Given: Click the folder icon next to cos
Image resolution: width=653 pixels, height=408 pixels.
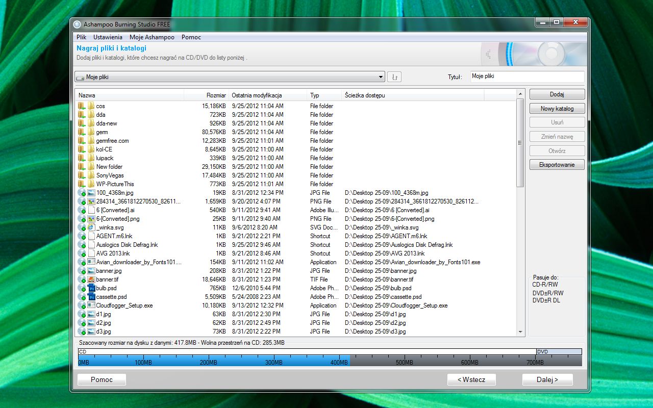Looking at the screenshot, I should (91, 106).
